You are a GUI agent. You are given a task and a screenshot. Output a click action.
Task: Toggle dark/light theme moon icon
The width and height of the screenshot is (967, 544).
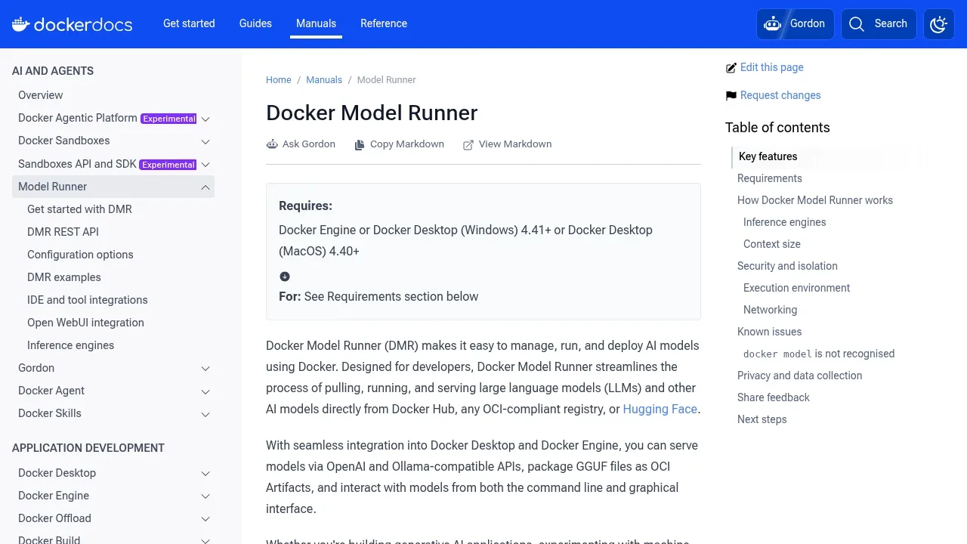click(x=939, y=24)
